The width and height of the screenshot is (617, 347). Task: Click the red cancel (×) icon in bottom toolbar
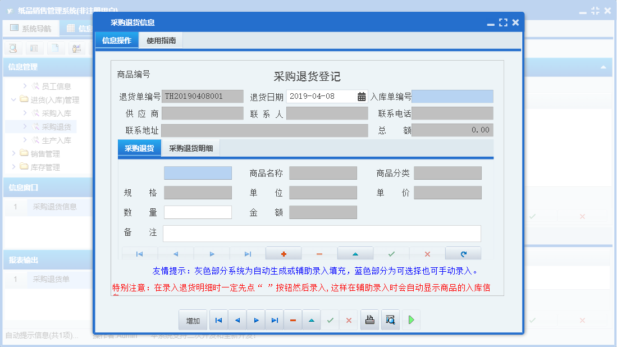tap(349, 319)
